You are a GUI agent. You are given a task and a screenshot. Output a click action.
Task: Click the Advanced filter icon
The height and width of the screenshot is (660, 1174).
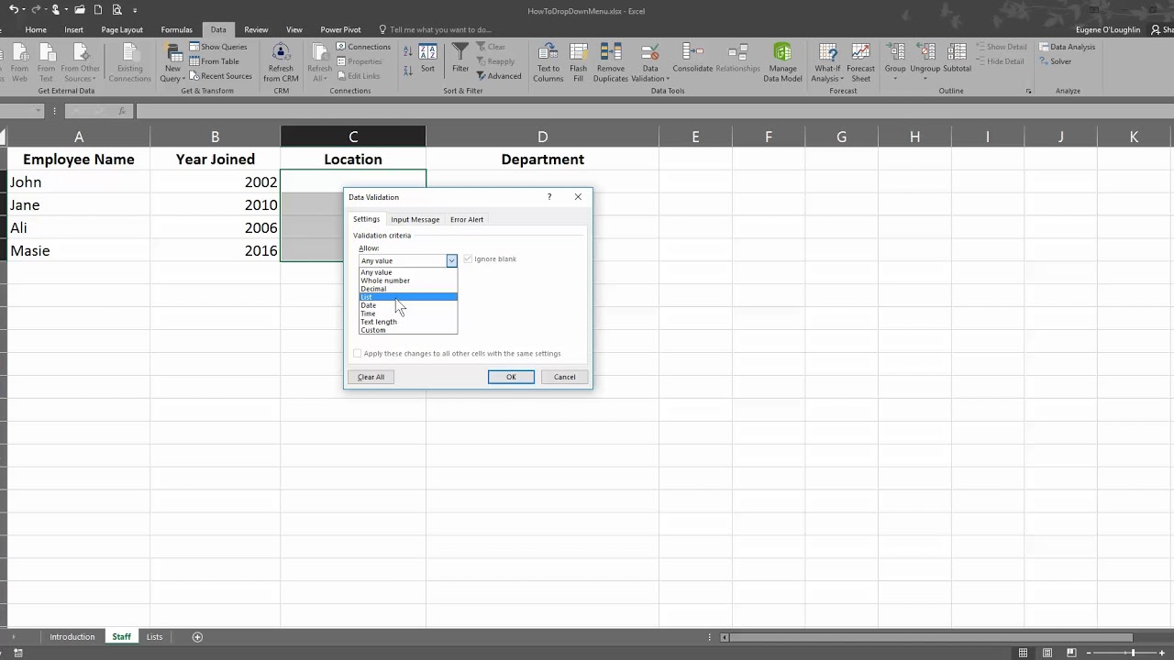click(x=499, y=76)
